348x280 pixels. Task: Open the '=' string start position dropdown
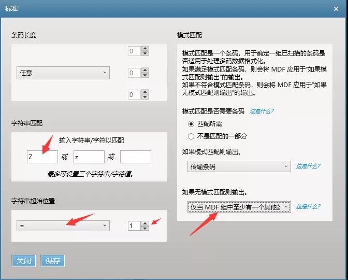tap(63, 226)
